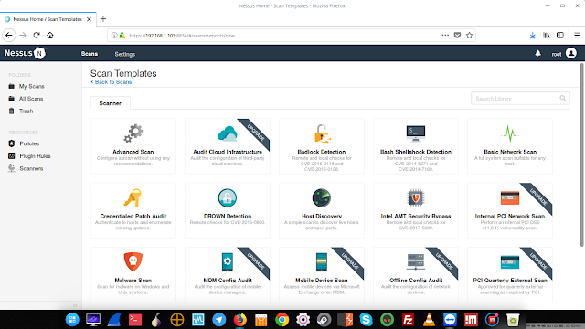The image size is (585, 329).
Task: Go back with the browser back arrow
Action: [9, 35]
